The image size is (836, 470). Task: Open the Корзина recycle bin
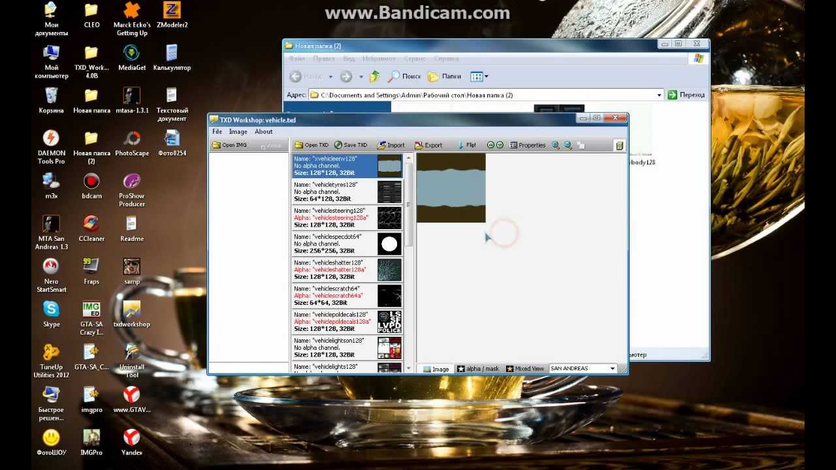51,101
